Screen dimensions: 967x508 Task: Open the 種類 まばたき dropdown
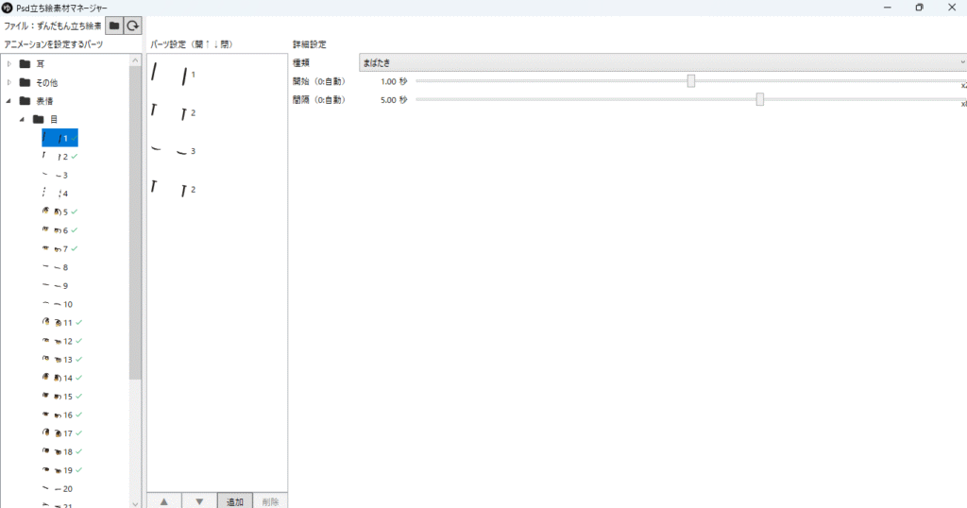tap(661, 62)
